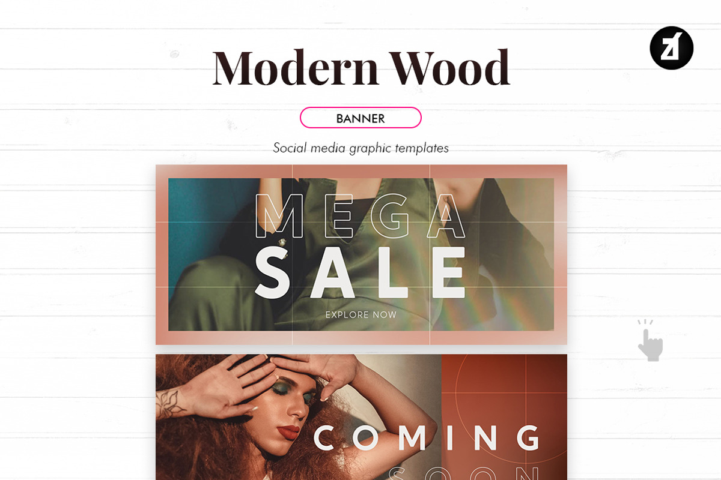721x480 pixels.
Task: Click the outlined MEGA lettering
Action: [360, 216]
